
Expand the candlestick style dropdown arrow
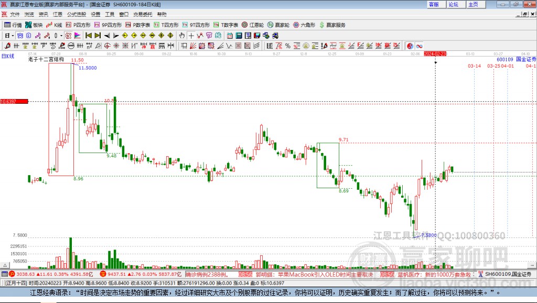point(61,36)
